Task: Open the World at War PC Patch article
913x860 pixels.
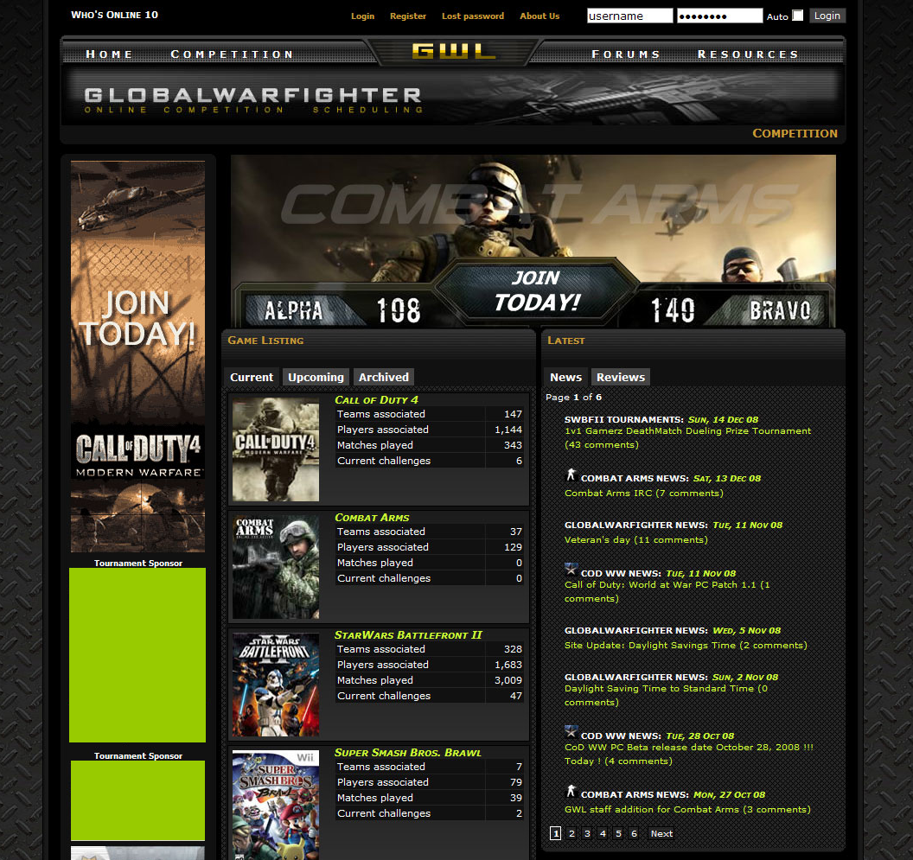Action: tap(667, 591)
